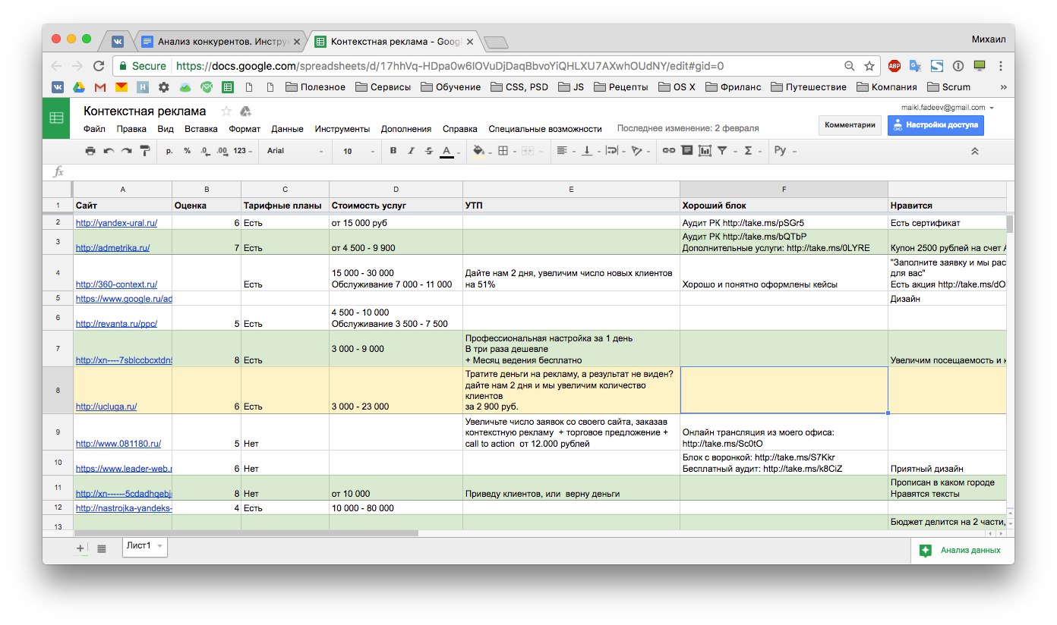Image resolution: width=1057 pixels, height=625 pixels.
Task: Open the Файл menu
Action: 94,129
